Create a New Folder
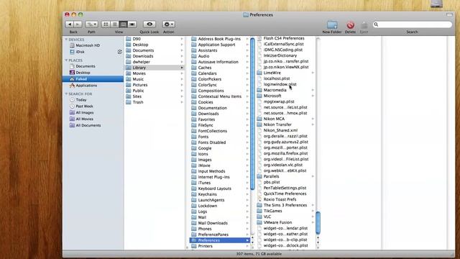This screenshot has height=259, width=460. coord(332,24)
